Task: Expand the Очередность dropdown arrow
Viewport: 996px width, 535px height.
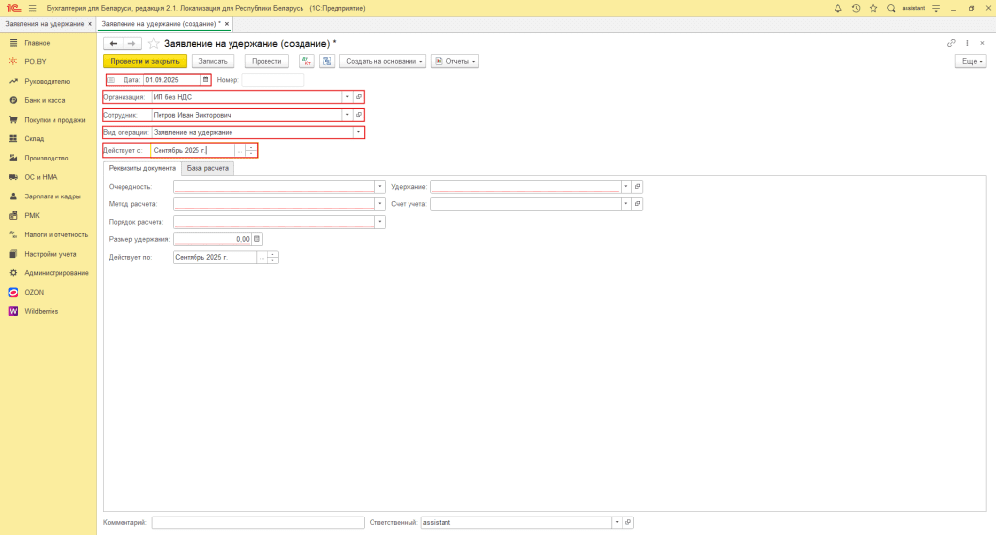Action: [380, 186]
